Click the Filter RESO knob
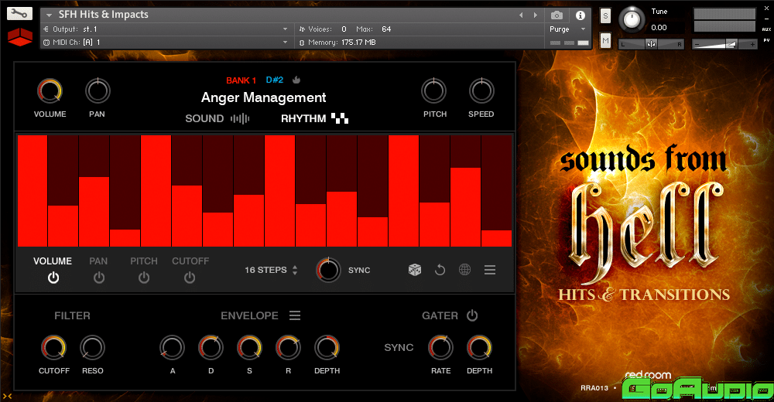The width and height of the screenshot is (774, 402). (x=92, y=347)
